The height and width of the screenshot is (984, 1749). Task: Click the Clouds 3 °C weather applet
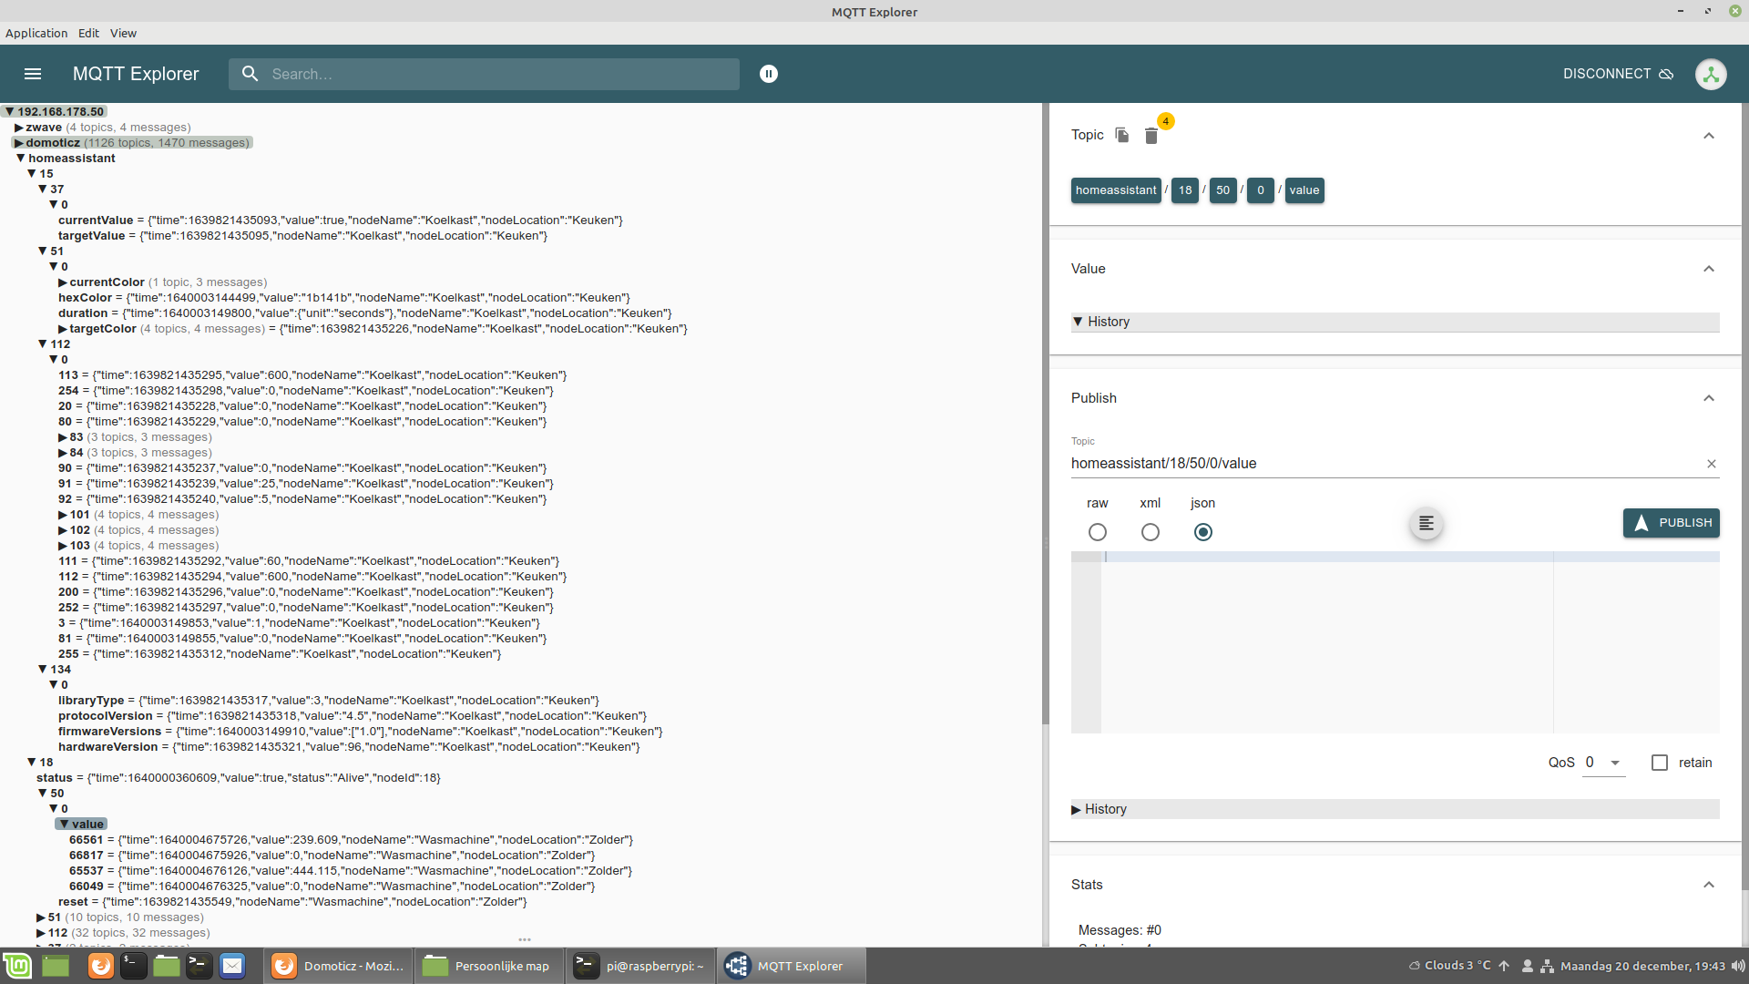click(x=1449, y=966)
